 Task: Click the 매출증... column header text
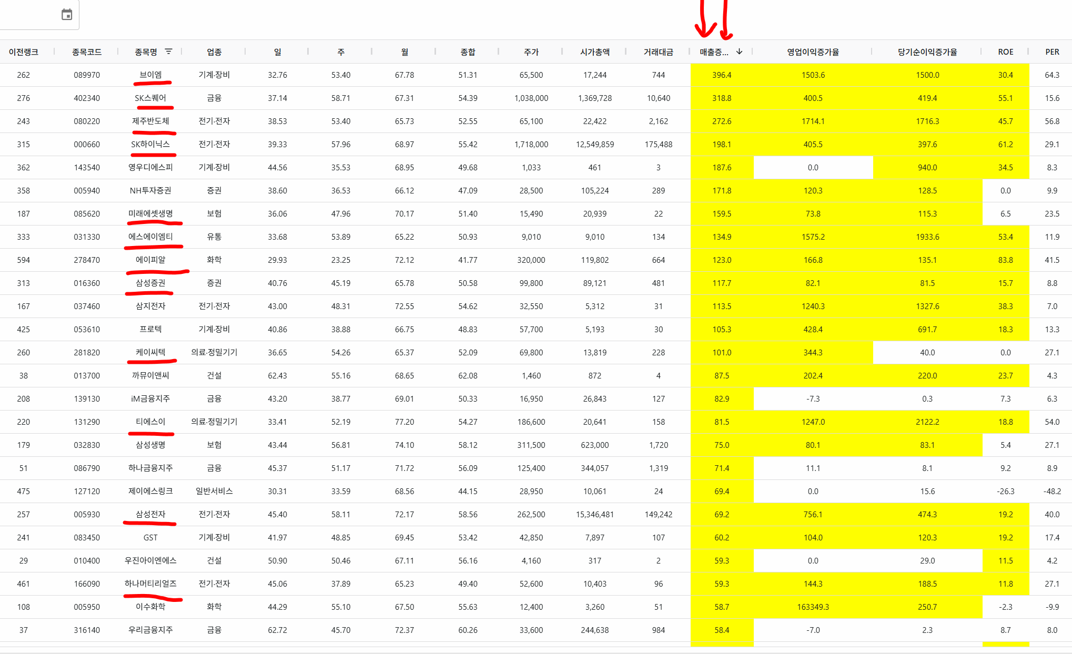coord(714,52)
